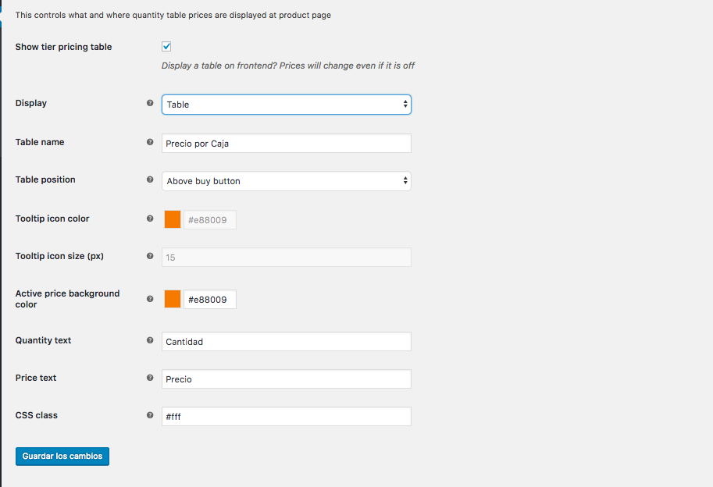Click the Quantity text field with Cantidad
This screenshot has width=713, height=487.
click(286, 342)
